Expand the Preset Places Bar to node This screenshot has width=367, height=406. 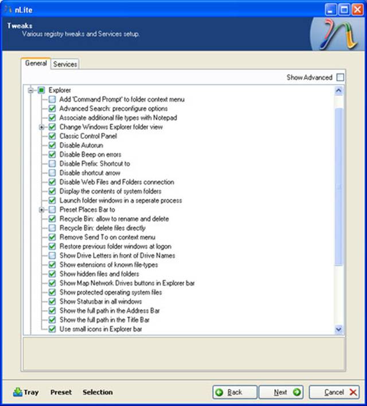coord(42,210)
